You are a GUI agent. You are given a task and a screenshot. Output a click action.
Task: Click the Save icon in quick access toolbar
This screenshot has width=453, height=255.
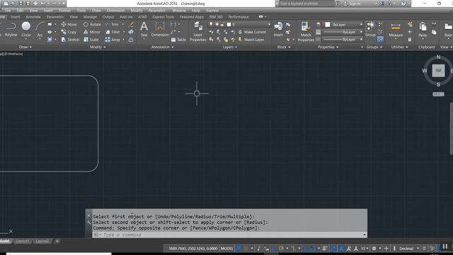(21, 4)
